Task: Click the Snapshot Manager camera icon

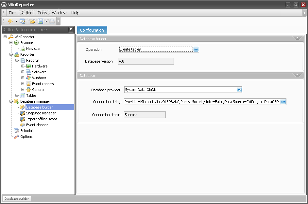Action: [x=23, y=113]
